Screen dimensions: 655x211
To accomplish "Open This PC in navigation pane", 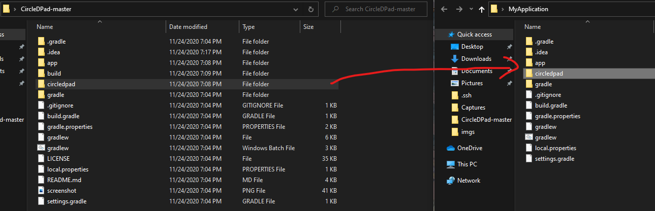I will 467,164.
